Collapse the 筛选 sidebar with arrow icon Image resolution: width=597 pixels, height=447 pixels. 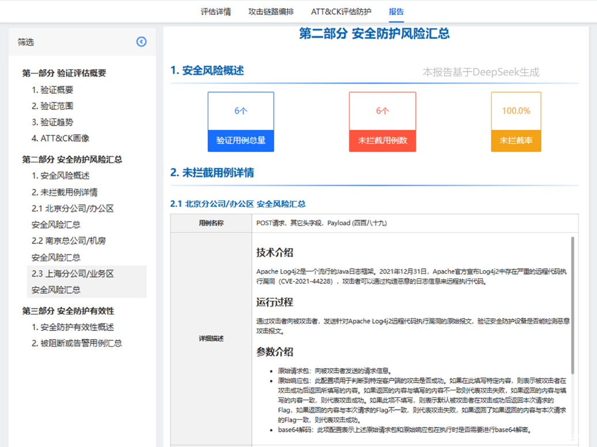click(x=141, y=41)
